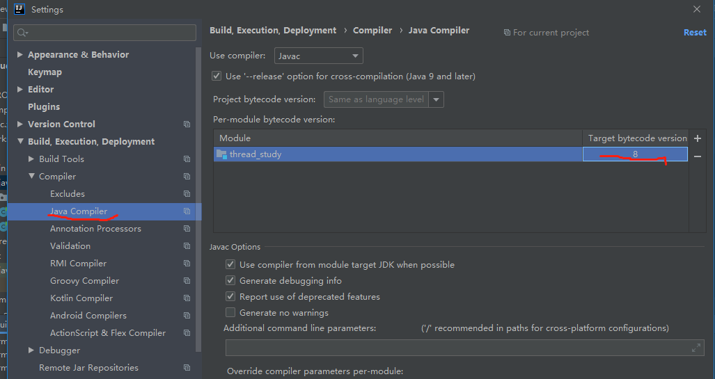Viewport: 715px width, 379px height.
Task: Enable Generate no warnings checkbox
Action: (x=230, y=312)
